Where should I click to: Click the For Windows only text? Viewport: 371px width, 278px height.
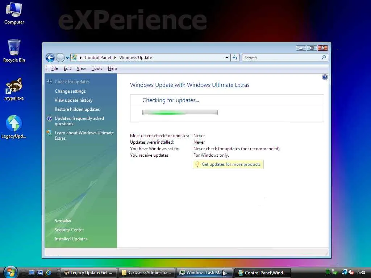click(x=211, y=155)
